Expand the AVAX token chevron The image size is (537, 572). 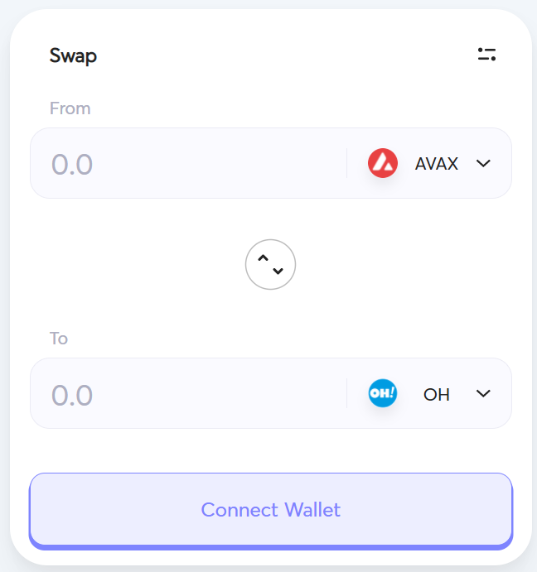point(483,163)
